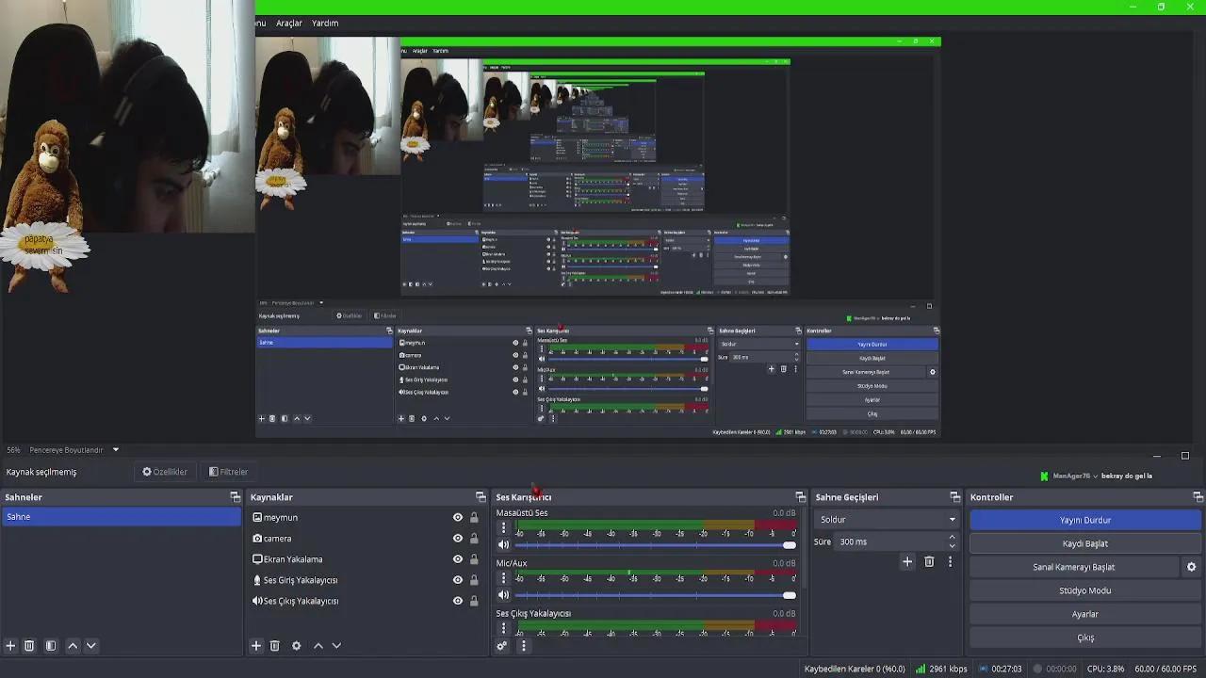Add a new scene in Sahneler panel
The height and width of the screenshot is (678, 1206).
click(8, 646)
